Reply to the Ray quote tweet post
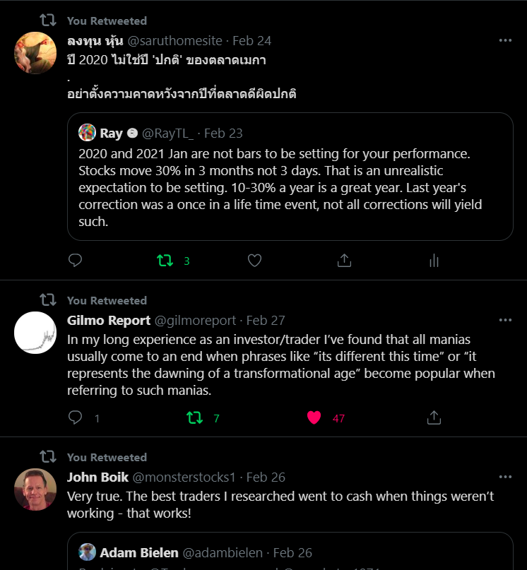This screenshot has width=527, height=570. click(x=76, y=261)
